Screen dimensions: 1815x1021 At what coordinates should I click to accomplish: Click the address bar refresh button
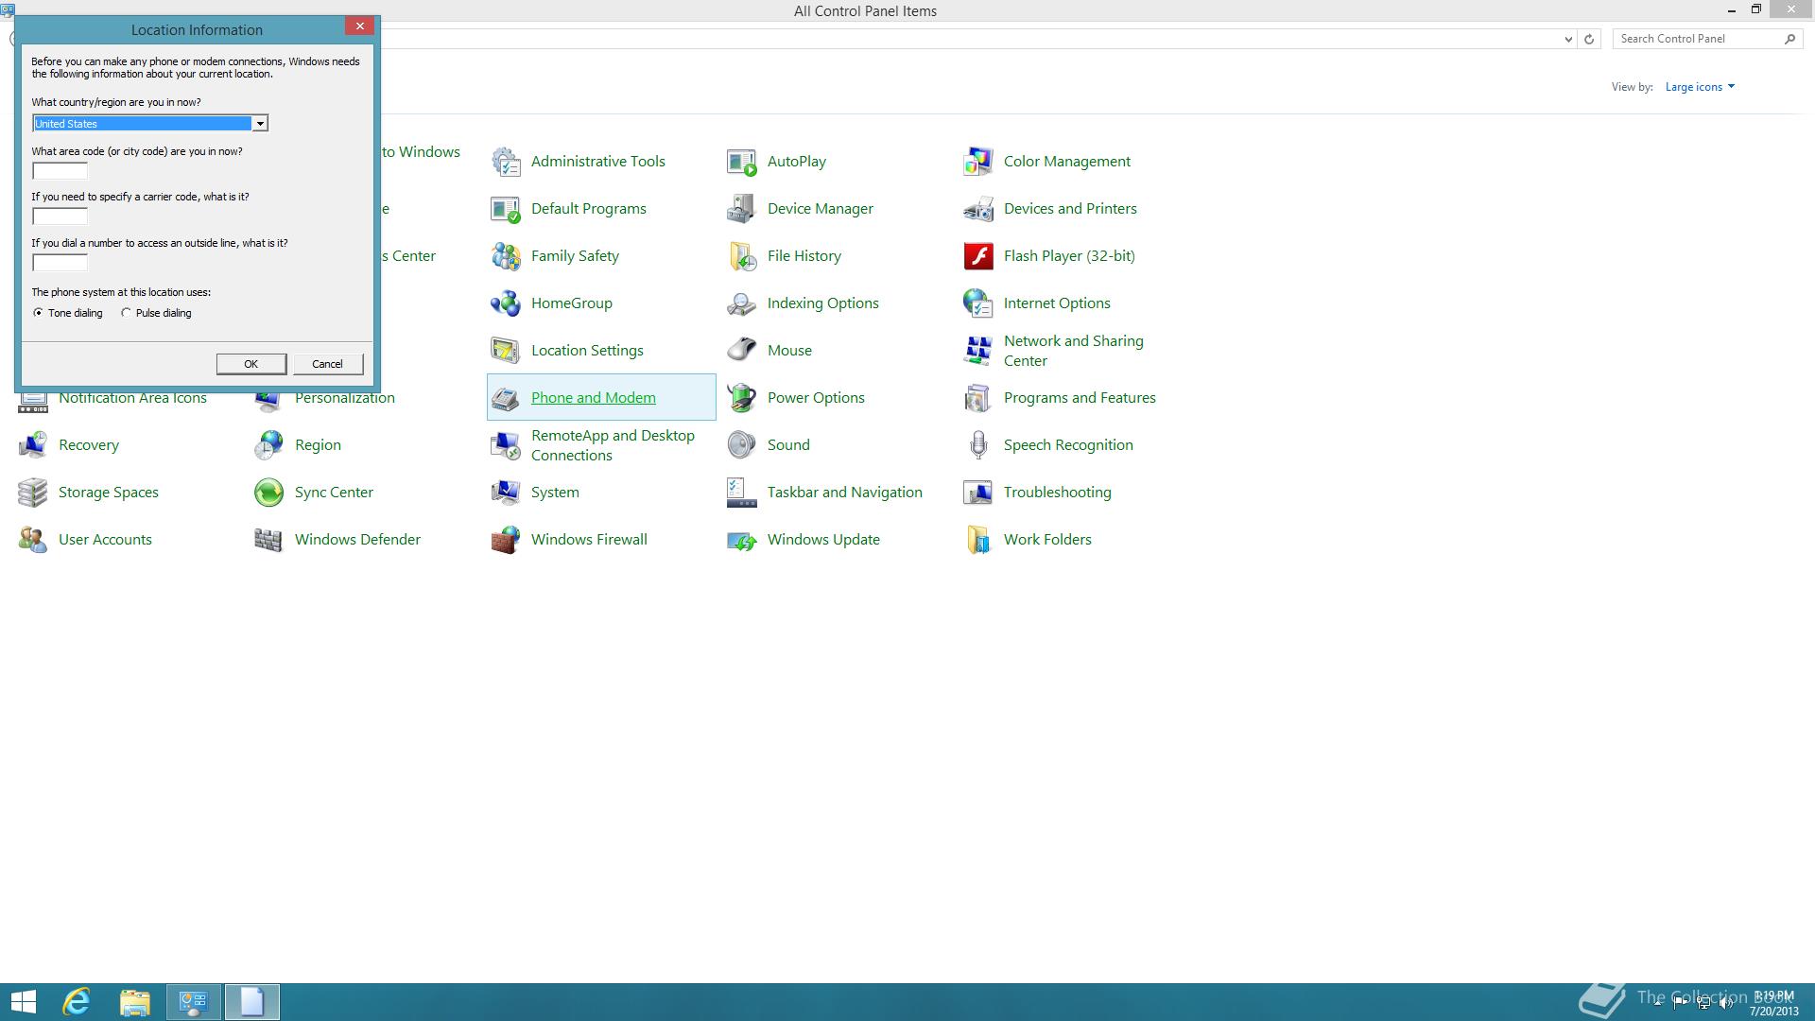coord(1589,39)
